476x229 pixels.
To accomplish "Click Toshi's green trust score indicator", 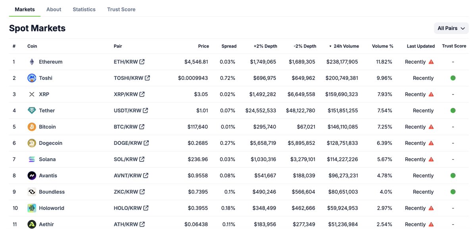I will 453,78.
